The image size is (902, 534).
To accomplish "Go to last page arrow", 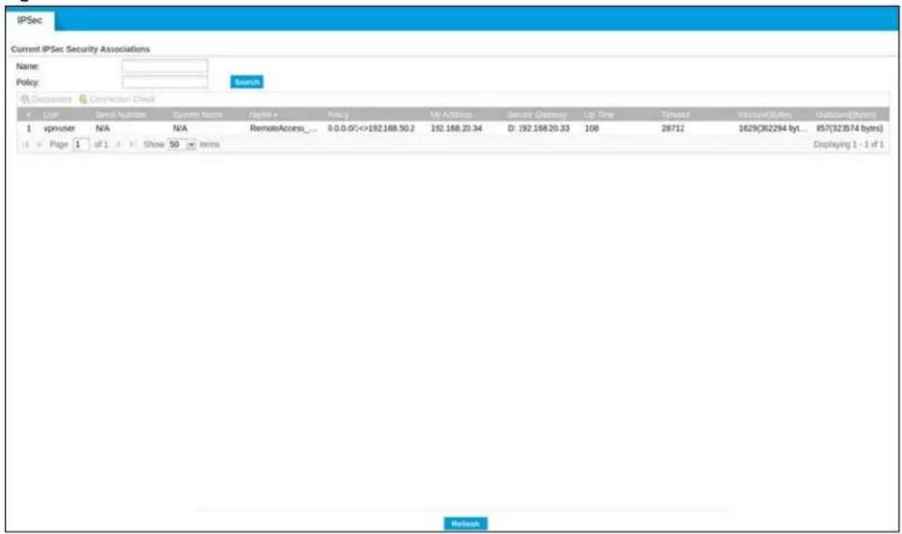I will click(x=132, y=145).
